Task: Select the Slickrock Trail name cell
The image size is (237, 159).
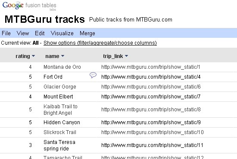Action: pos(60,132)
